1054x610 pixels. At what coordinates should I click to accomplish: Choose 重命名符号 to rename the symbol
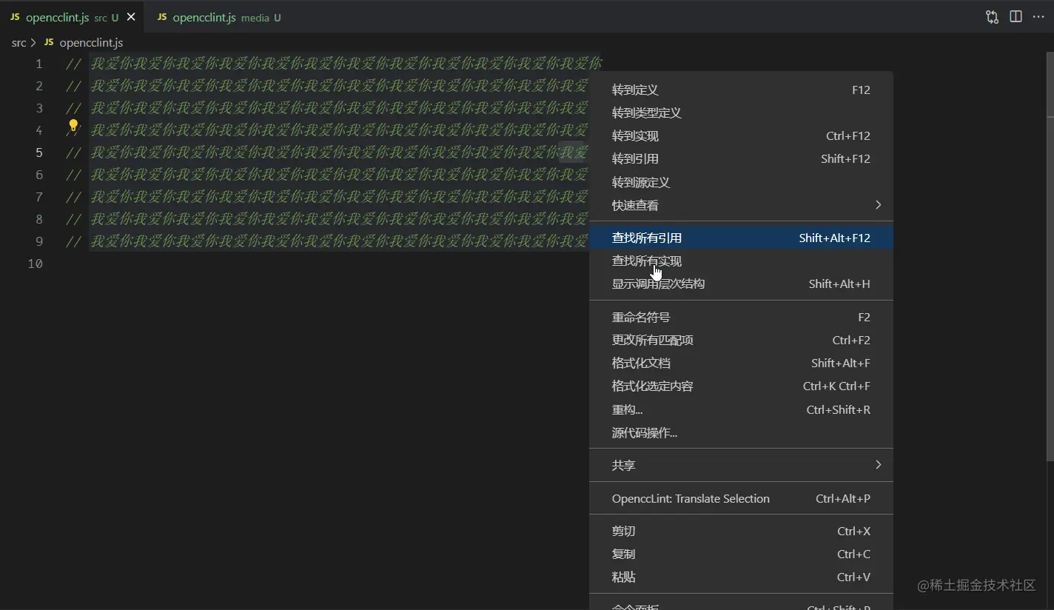641,317
